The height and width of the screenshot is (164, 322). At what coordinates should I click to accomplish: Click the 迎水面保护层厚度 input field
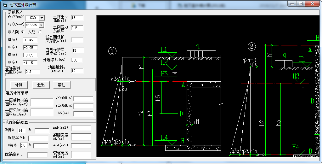tap(77, 40)
